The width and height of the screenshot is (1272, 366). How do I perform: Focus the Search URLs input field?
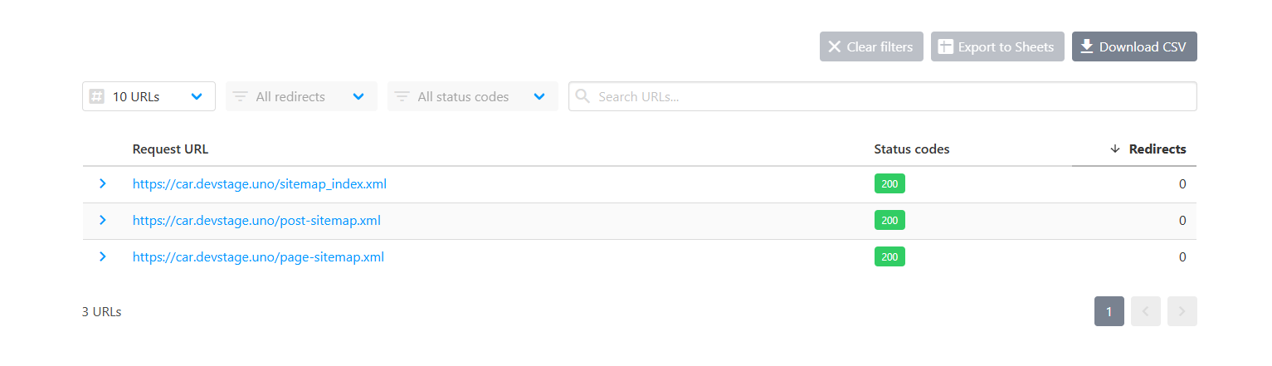pos(882,96)
